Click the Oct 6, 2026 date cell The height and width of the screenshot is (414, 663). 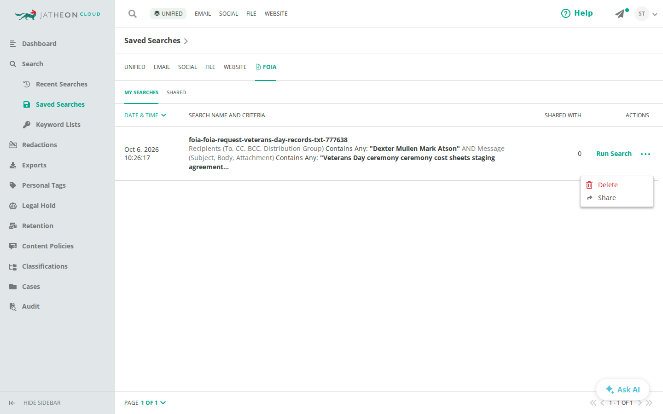point(141,154)
